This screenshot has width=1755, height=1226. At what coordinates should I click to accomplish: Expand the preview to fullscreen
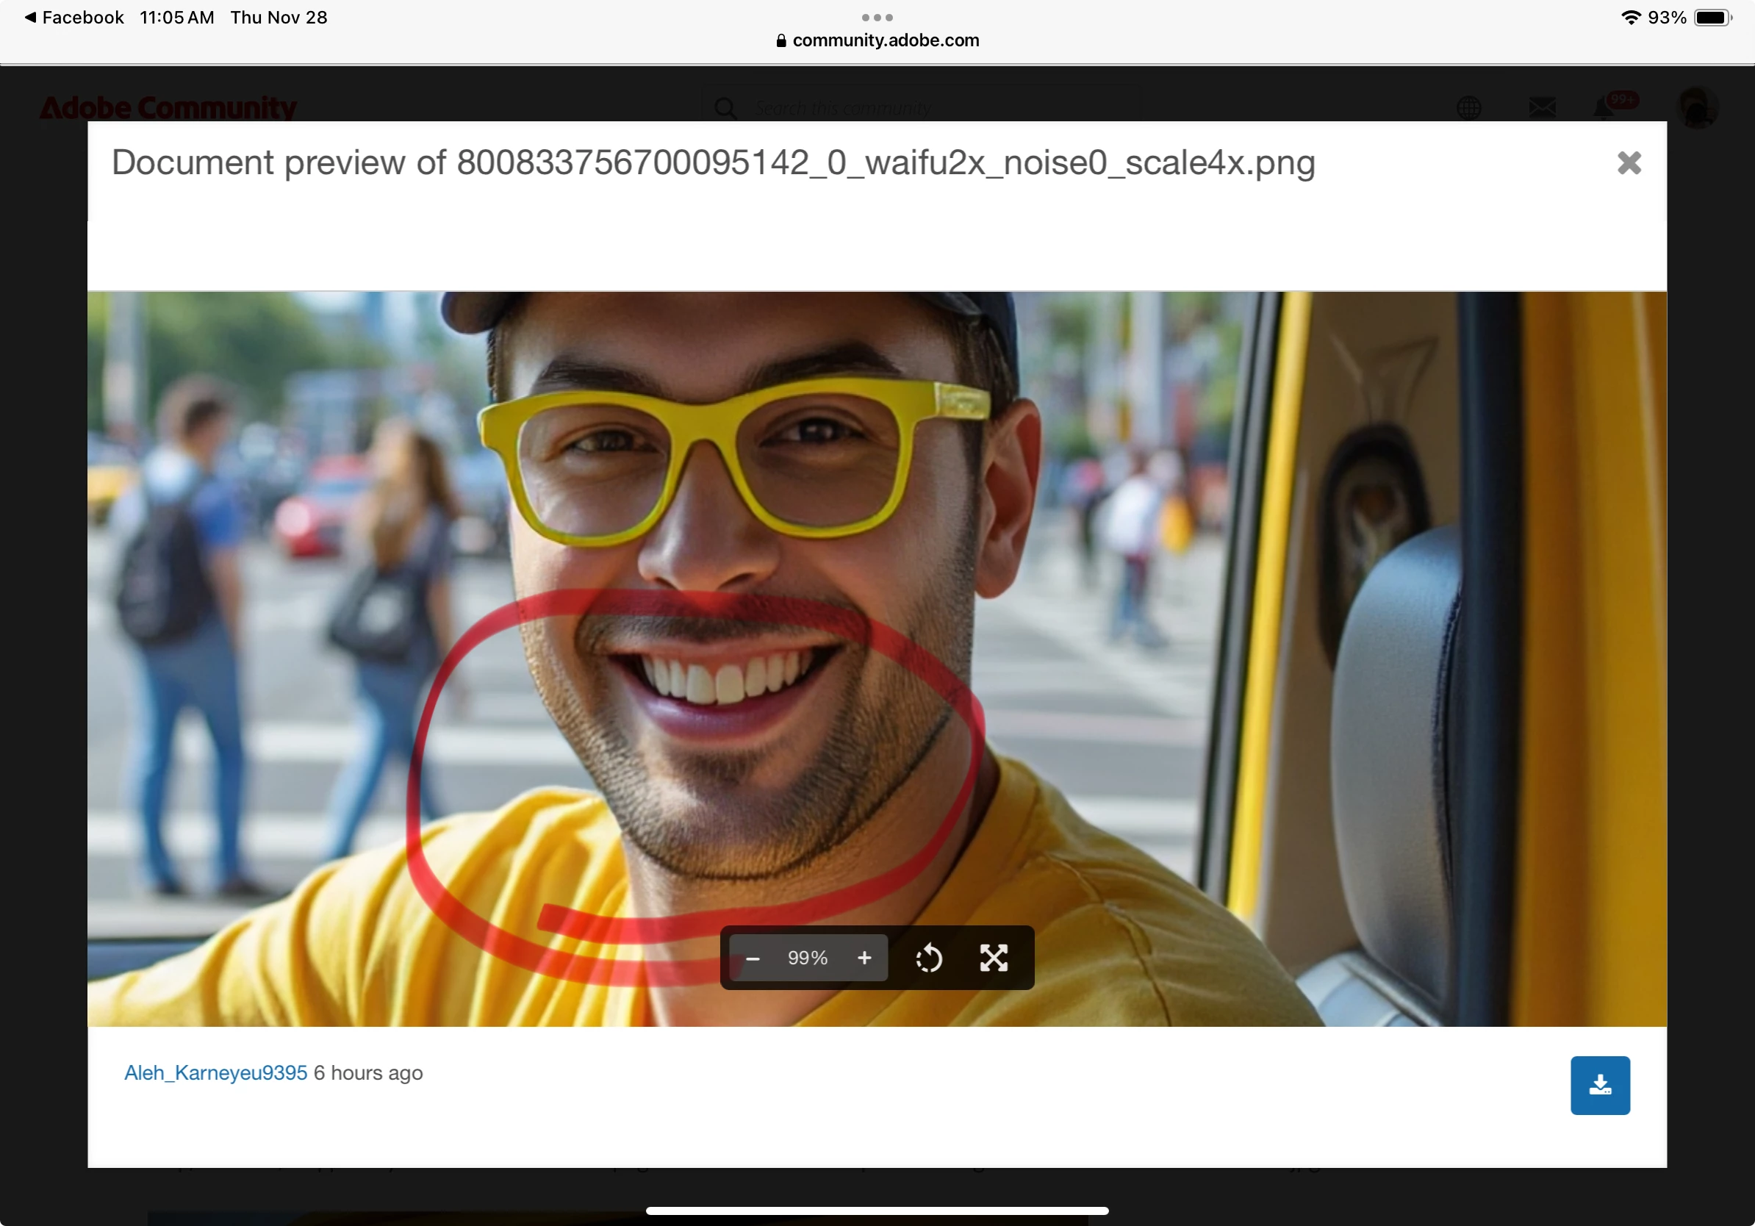point(994,958)
